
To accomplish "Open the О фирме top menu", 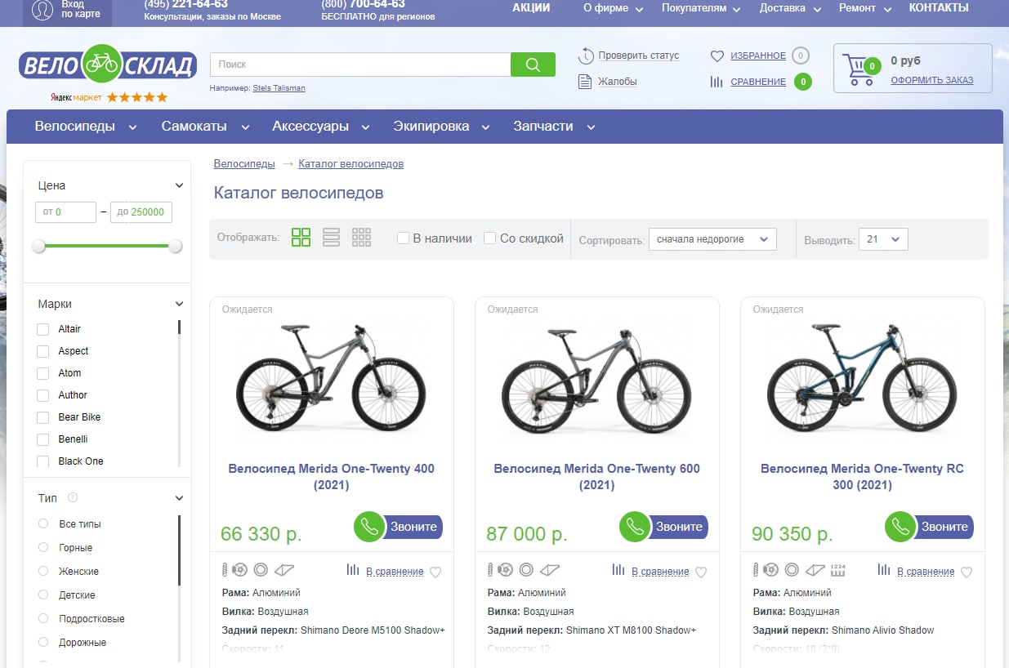I will [x=614, y=8].
